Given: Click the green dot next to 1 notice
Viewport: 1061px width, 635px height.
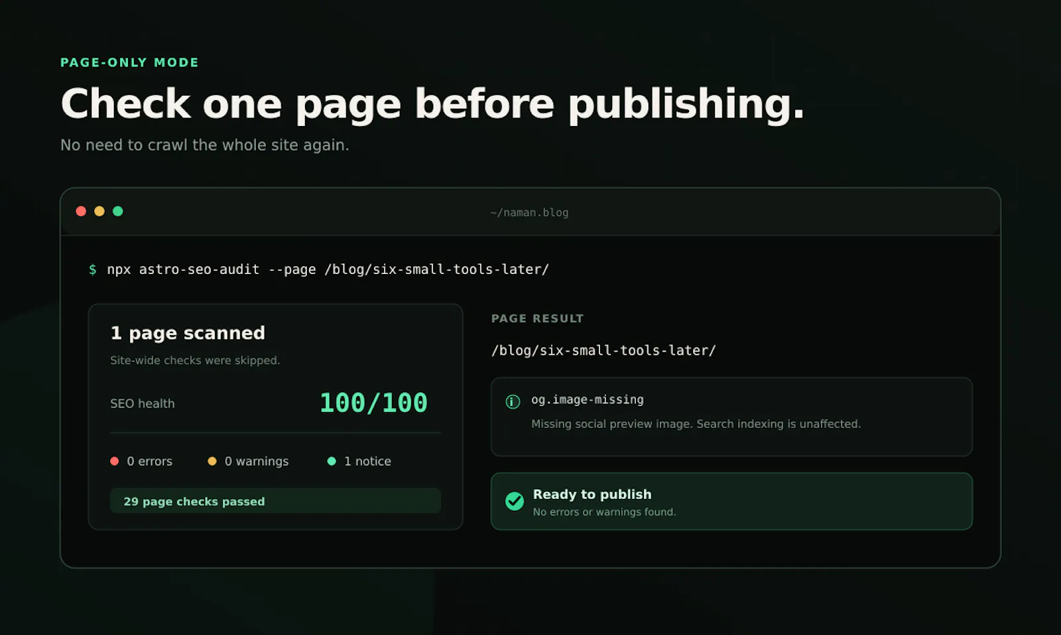Looking at the screenshot, I should (332, 461).
